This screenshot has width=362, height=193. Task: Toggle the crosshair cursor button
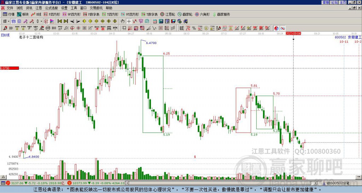(x=129, y=21)
